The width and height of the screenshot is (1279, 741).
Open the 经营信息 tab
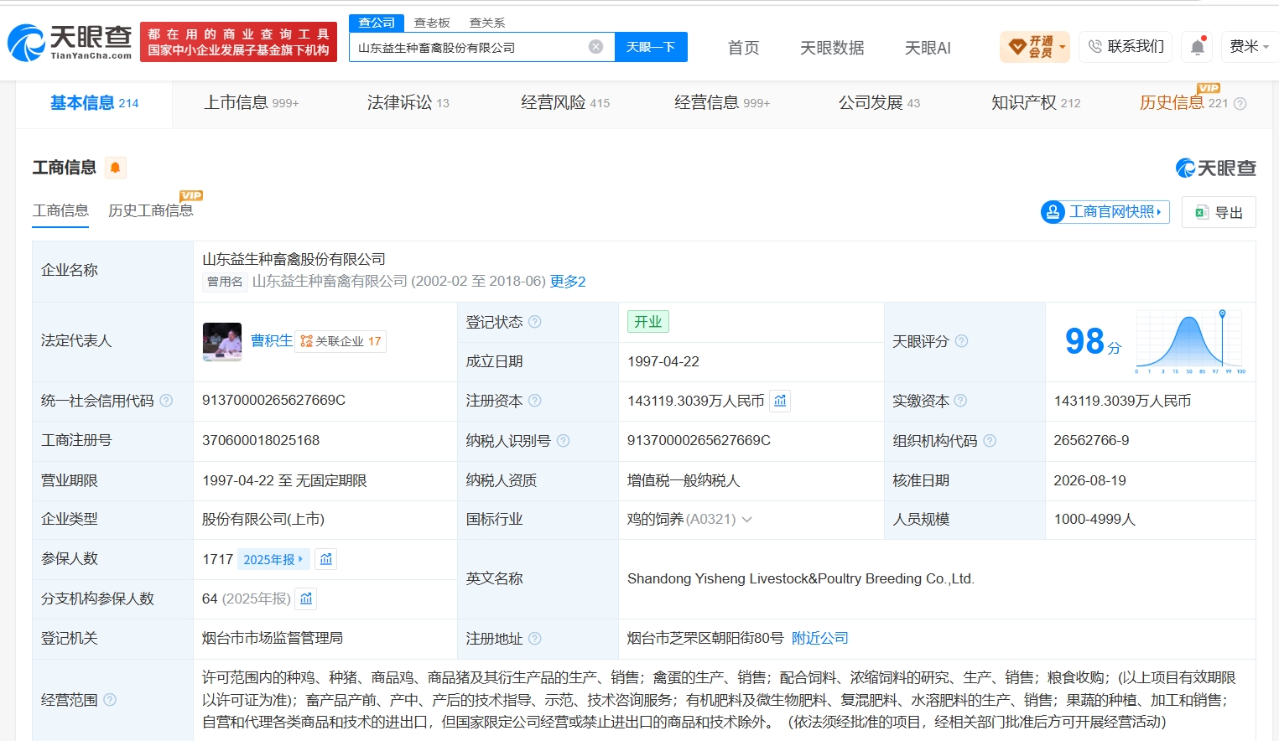(722, 103)
